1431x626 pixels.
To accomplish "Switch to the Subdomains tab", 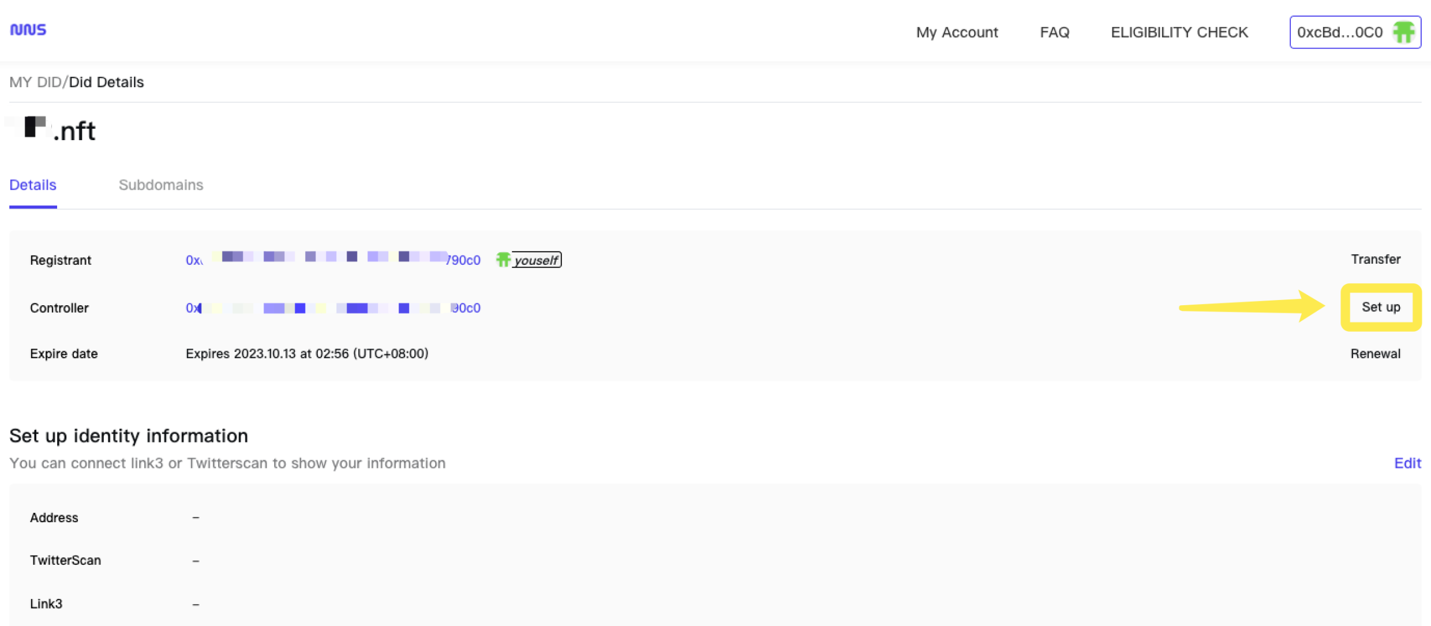I will coord(160,185).
